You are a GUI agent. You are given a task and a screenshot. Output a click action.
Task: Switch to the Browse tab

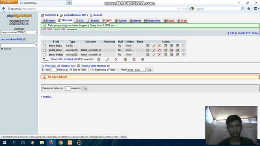click(x=49, y=21)
